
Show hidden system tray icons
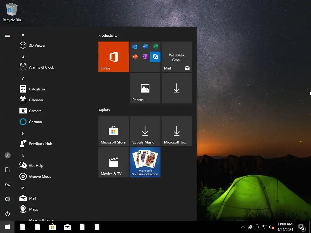click(x=242, y=227)
